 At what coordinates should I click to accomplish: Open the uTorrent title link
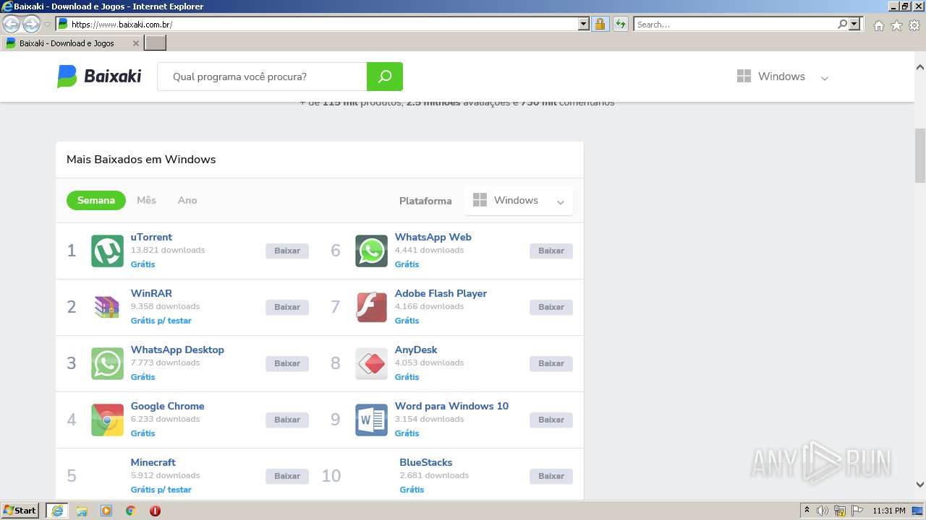click(151, 237)
